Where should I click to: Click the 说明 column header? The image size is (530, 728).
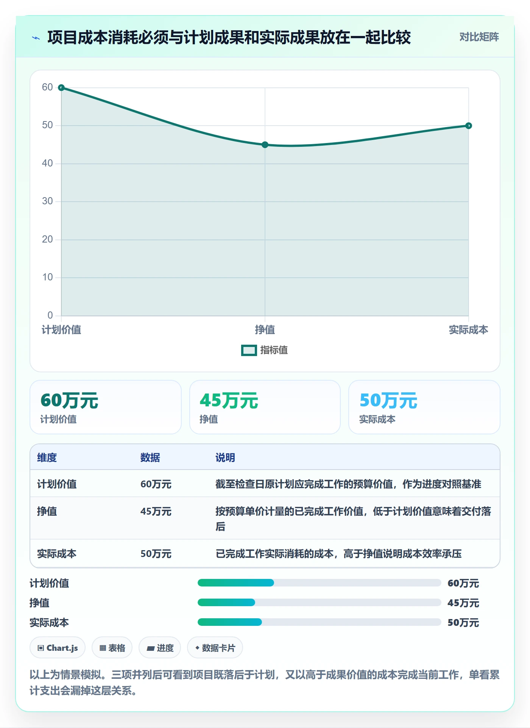point(225,458)
